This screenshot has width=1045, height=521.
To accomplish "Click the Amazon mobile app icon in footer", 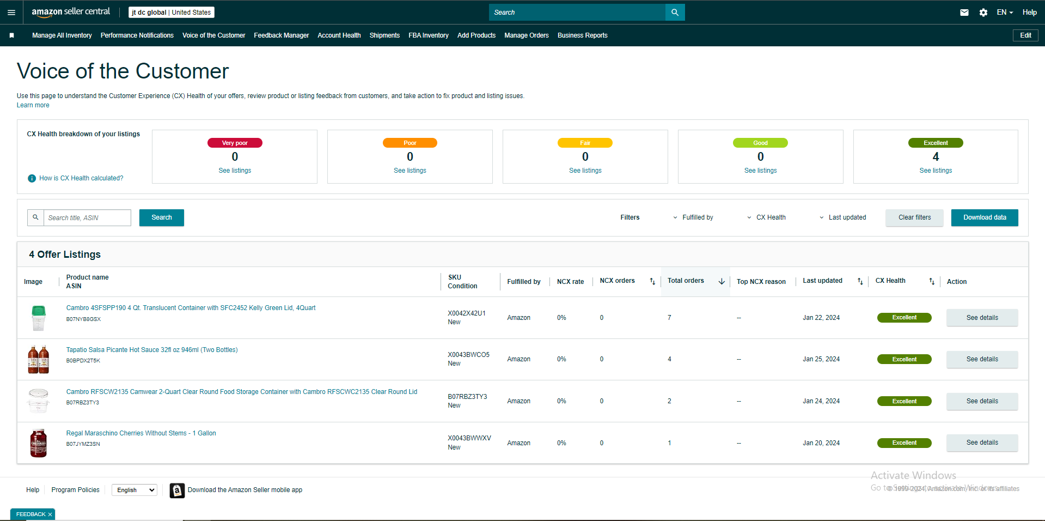I will [x=177, y=490].
